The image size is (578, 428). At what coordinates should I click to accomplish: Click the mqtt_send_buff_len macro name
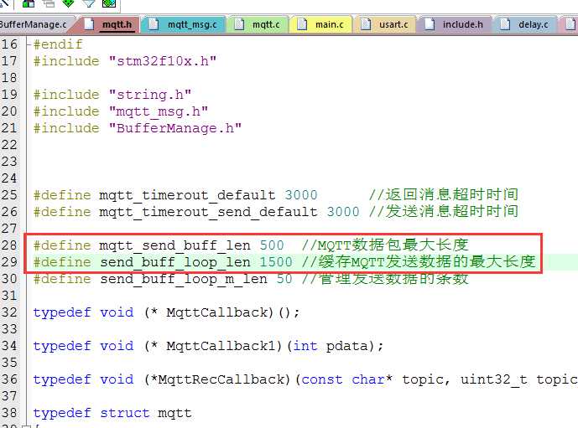(174, 245)
